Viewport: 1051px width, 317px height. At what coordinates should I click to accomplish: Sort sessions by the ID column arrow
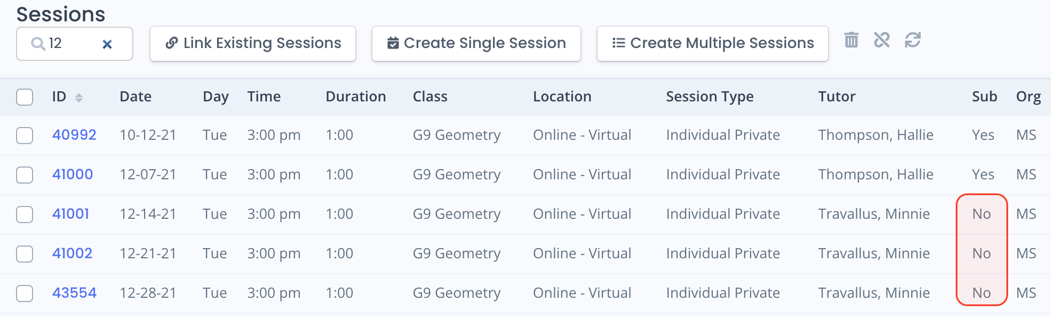(x=79, y=98)
